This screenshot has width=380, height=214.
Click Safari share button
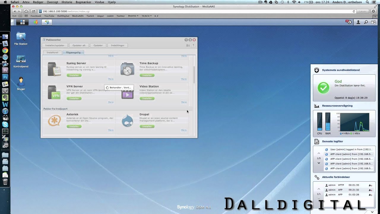click(x=34, y=11)
